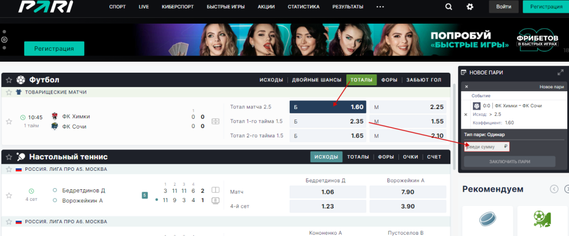Click the live video icon in Бедретдинов match
The width and height of the screenshot is (569, 236).
click(216, 200)
